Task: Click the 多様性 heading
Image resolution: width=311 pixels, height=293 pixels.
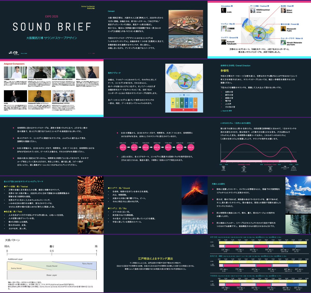Action: coord(225,70)
